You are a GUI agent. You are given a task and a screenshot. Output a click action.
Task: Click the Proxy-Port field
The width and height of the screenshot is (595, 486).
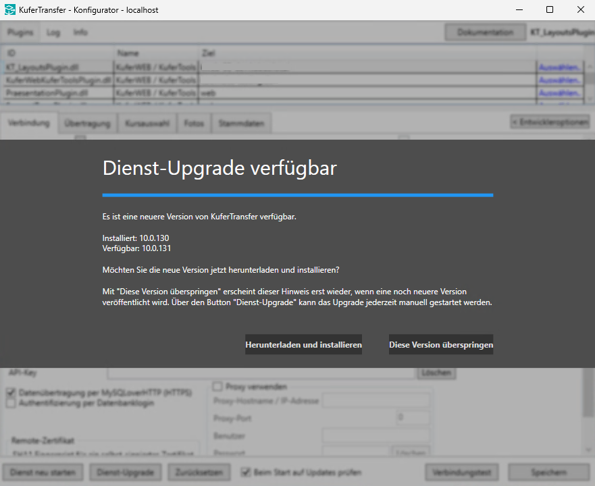click(x=413, y=418)
